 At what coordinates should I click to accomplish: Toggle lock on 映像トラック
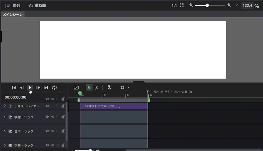[63, 117]
